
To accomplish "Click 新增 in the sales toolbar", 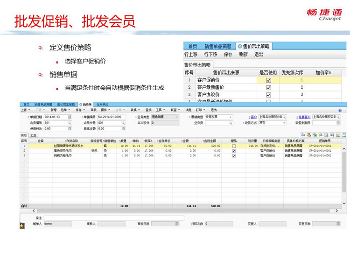I will 54,110.
